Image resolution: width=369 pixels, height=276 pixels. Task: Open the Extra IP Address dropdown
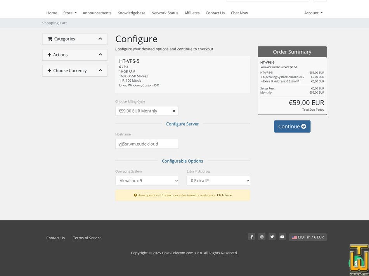coord(218,180)
